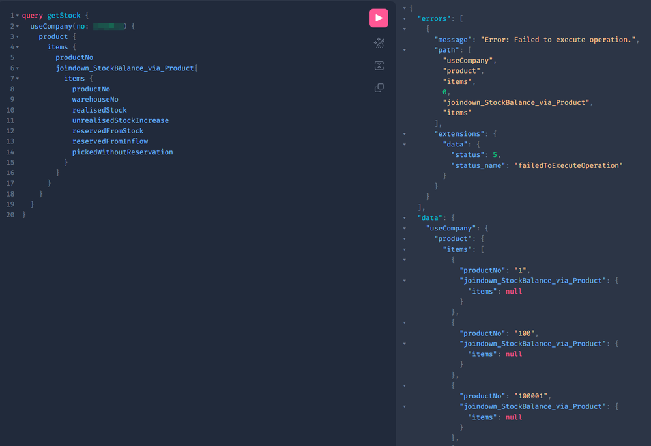Click the Copy query icon

[x=379, y=87]
